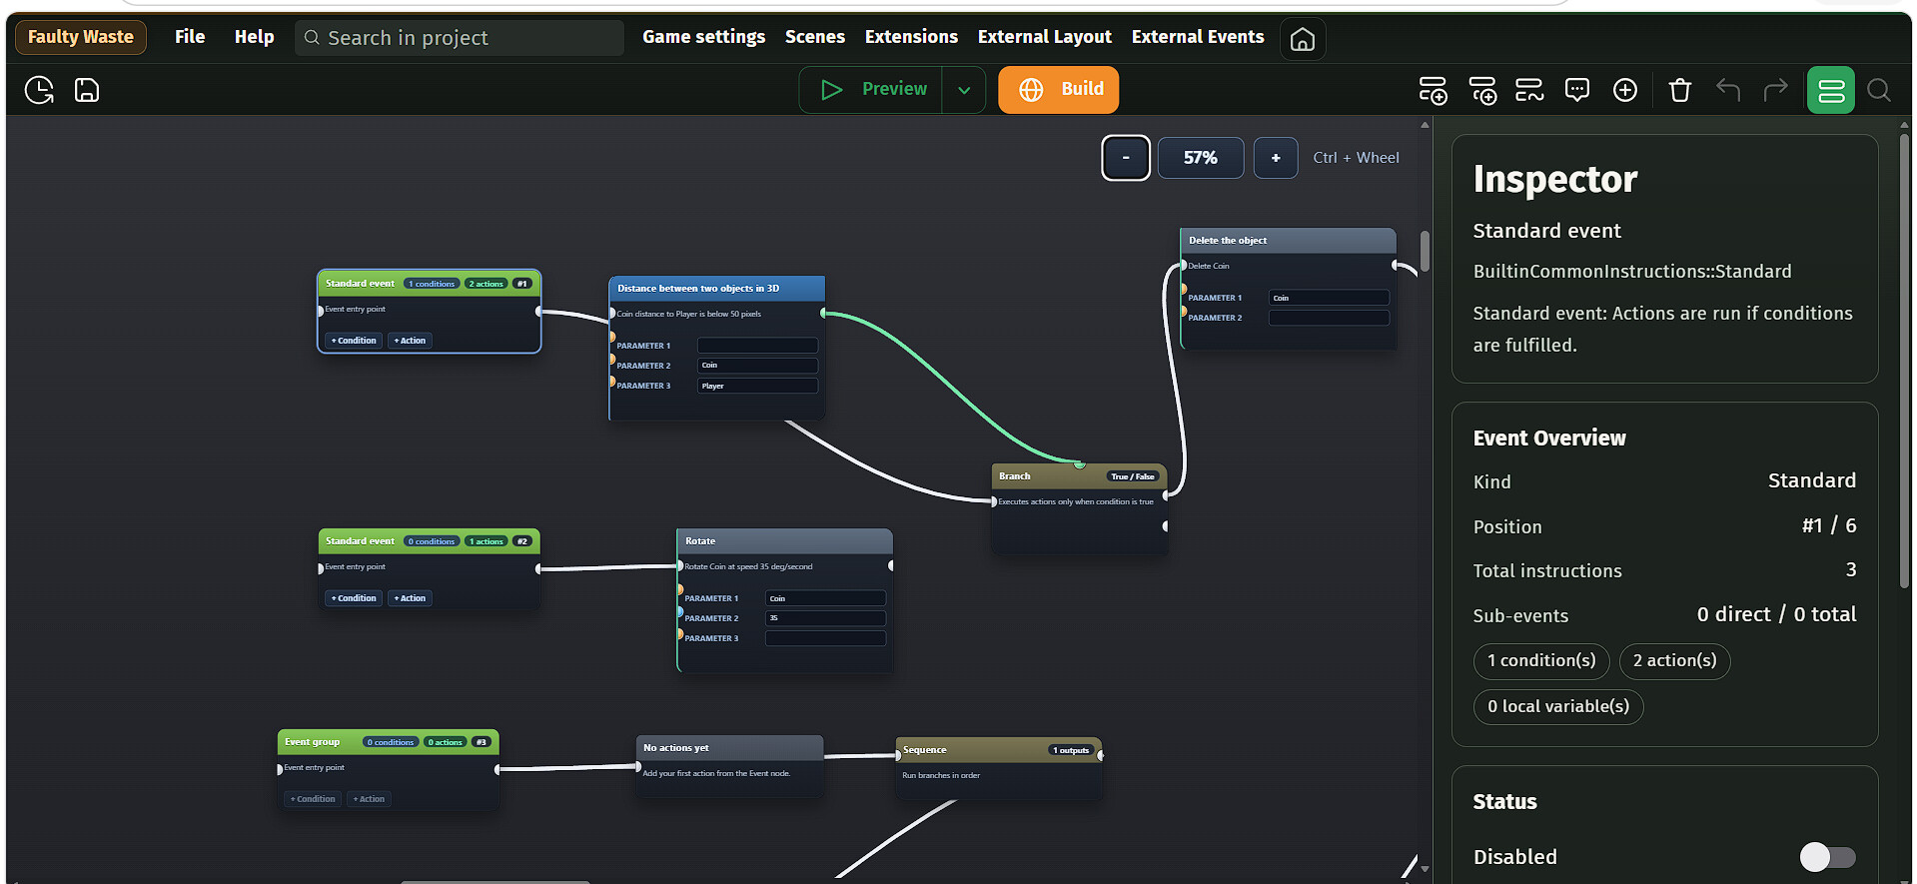Image resolution: width=1917 pixels, height=884 pixels.
Task: Toggle the green event view button
Action: click(x=1830, y=91)
